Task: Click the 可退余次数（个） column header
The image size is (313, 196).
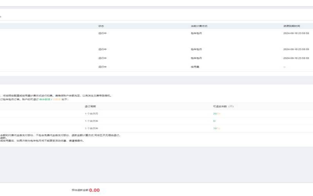Action: click(x=223, y=106)
